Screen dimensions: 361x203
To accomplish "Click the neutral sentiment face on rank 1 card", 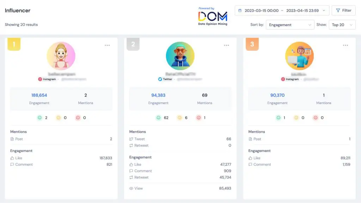I will (x=59, y=118).
